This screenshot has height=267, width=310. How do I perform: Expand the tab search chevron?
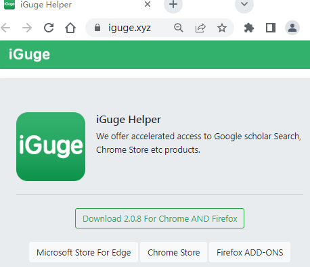[x=244, y=4]
